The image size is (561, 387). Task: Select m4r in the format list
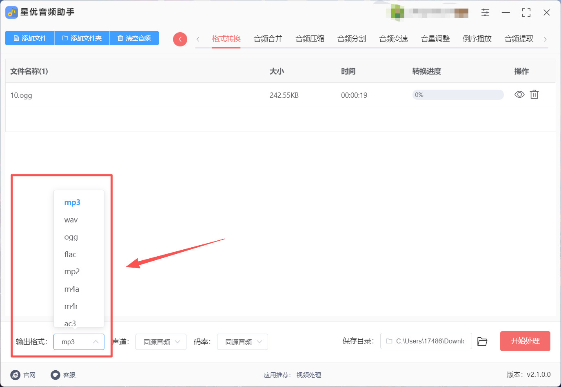click(x=79, y=306)
